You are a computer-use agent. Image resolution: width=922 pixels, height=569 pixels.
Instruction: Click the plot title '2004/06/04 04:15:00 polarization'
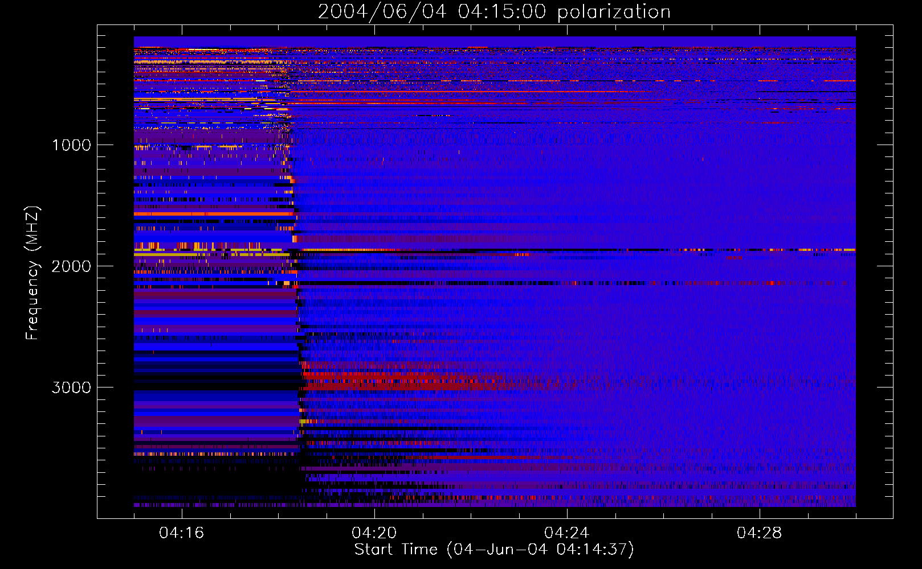click(x=494, y=11)
